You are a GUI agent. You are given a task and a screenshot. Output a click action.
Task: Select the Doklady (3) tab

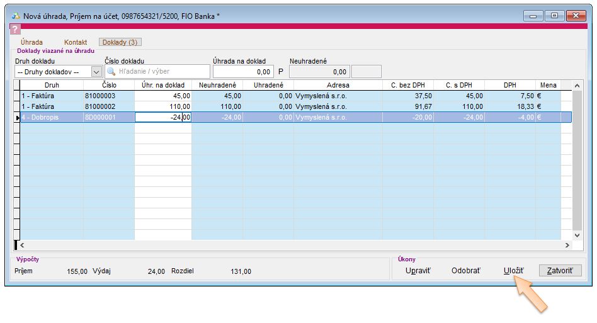pyautogui.click(x=120, y=42)
